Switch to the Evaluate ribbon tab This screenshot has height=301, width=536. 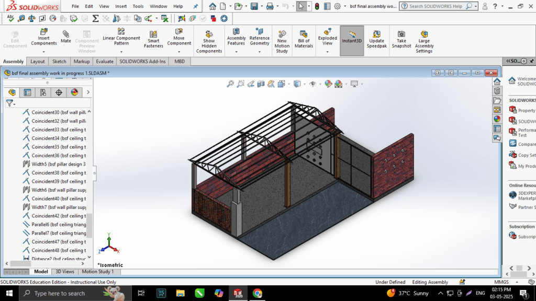105,61
